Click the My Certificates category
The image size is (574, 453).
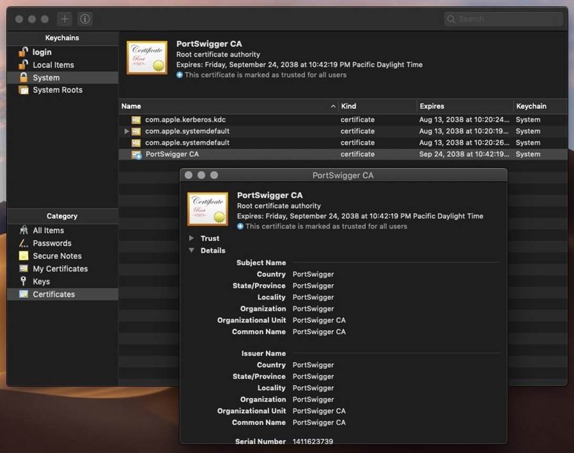(60, 269)
